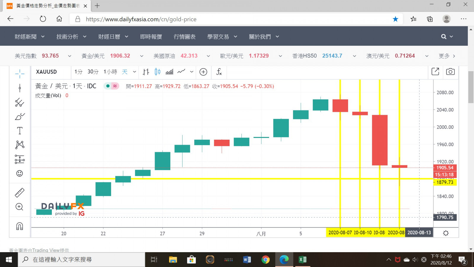This screenshot has width=474, height=267.
Task: Open the chart in a popup window
Action: point(435,71)
